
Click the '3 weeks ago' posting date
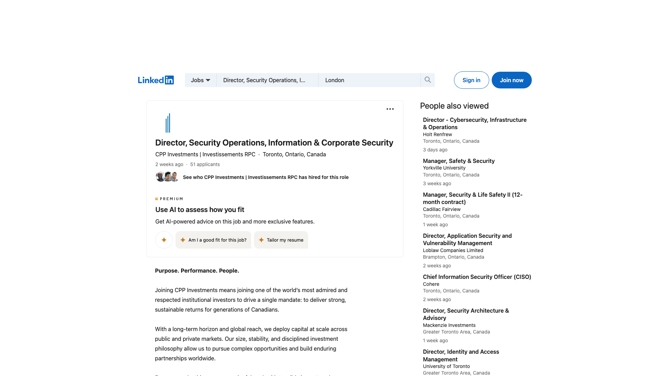click(437, 183)
